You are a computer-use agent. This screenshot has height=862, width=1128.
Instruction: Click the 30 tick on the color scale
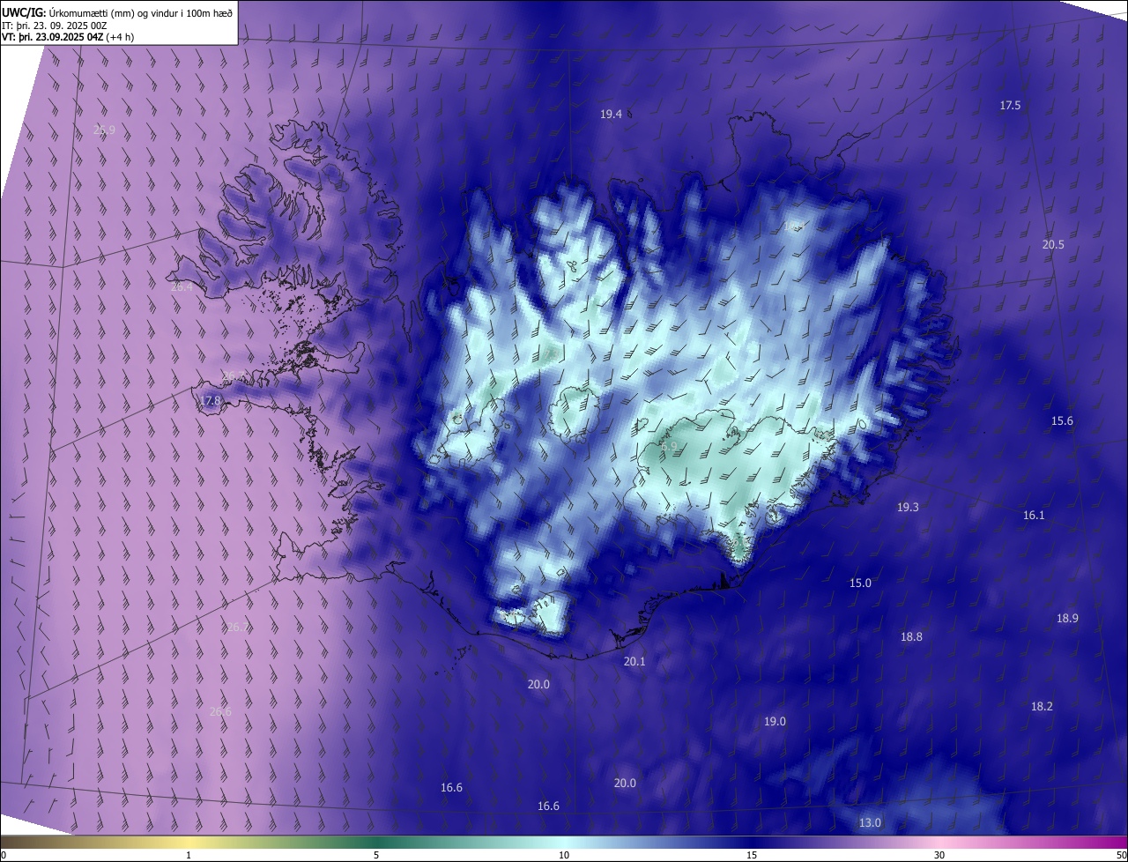coord(939,856)
